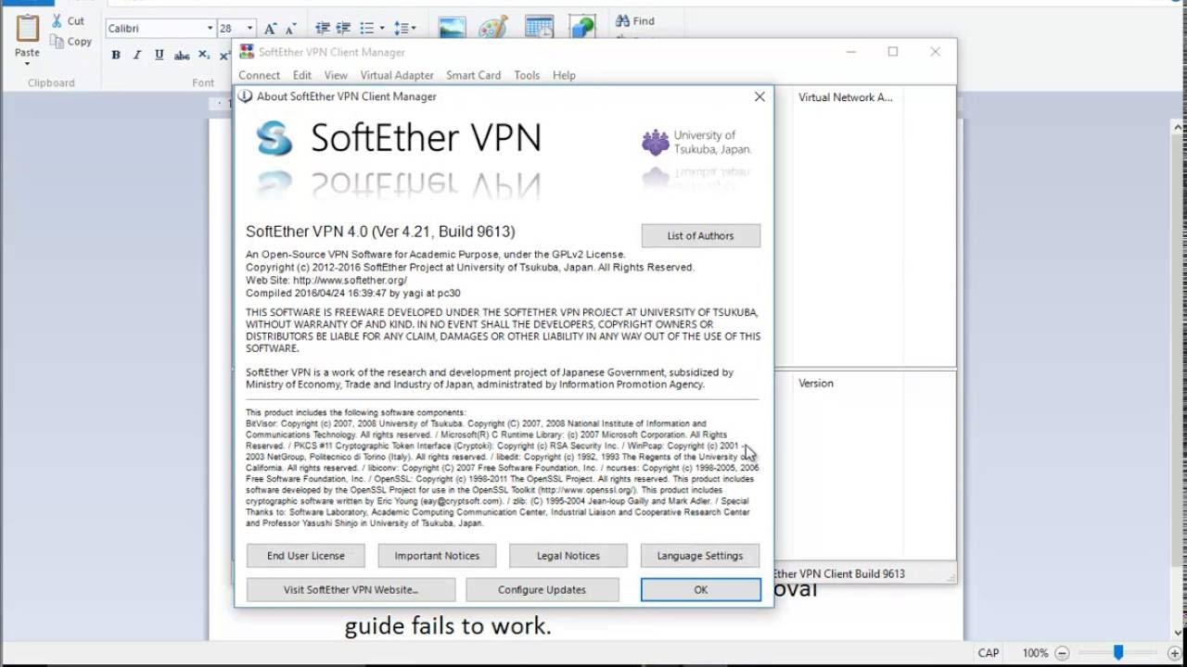Screen dimensions: 1187x667
Task: Click the SoftEther VPN logo icon
Action: coord(274,139)
